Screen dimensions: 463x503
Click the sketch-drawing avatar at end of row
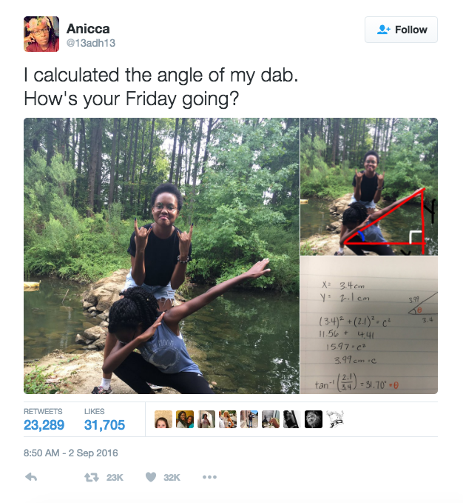pos(335,419)
